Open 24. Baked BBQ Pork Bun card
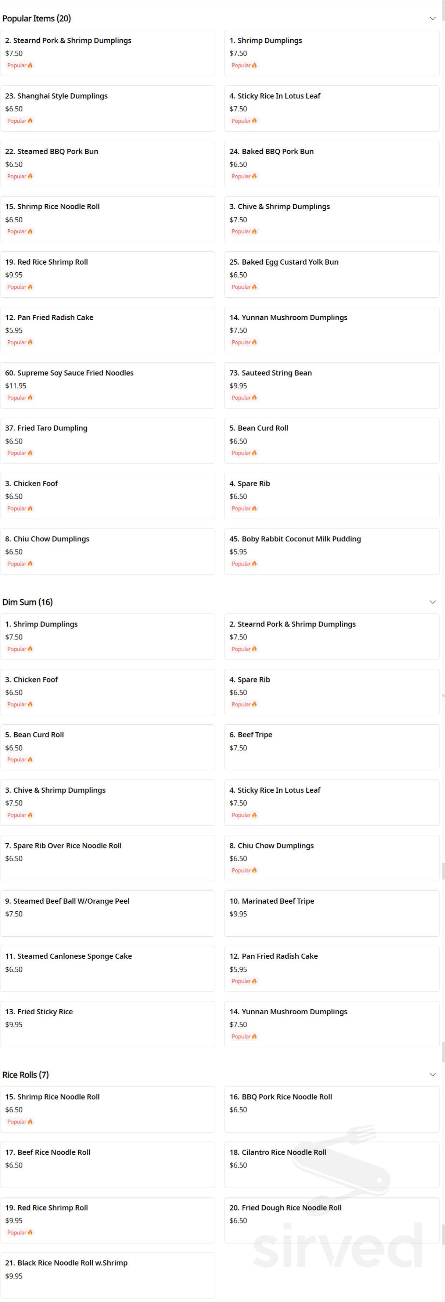445x1302 pixels. pos(332,164)
